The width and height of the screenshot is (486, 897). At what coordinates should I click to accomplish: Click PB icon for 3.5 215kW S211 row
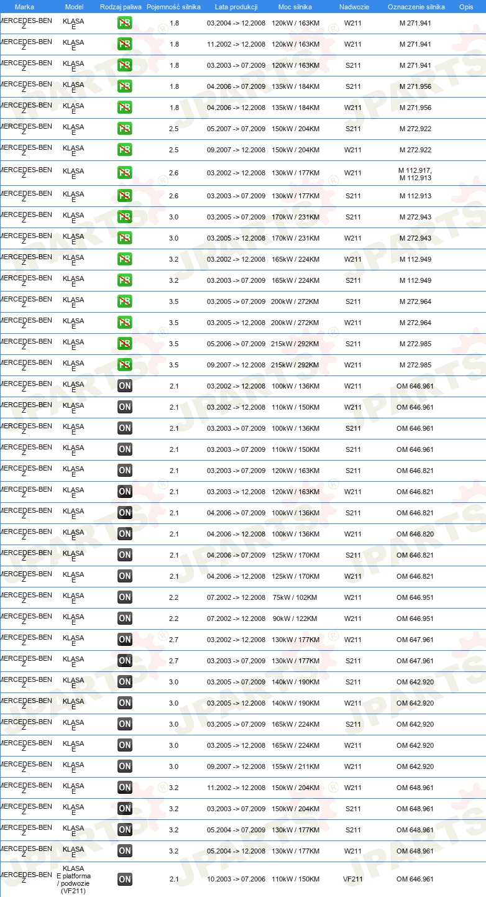click(x=125, y=344)
